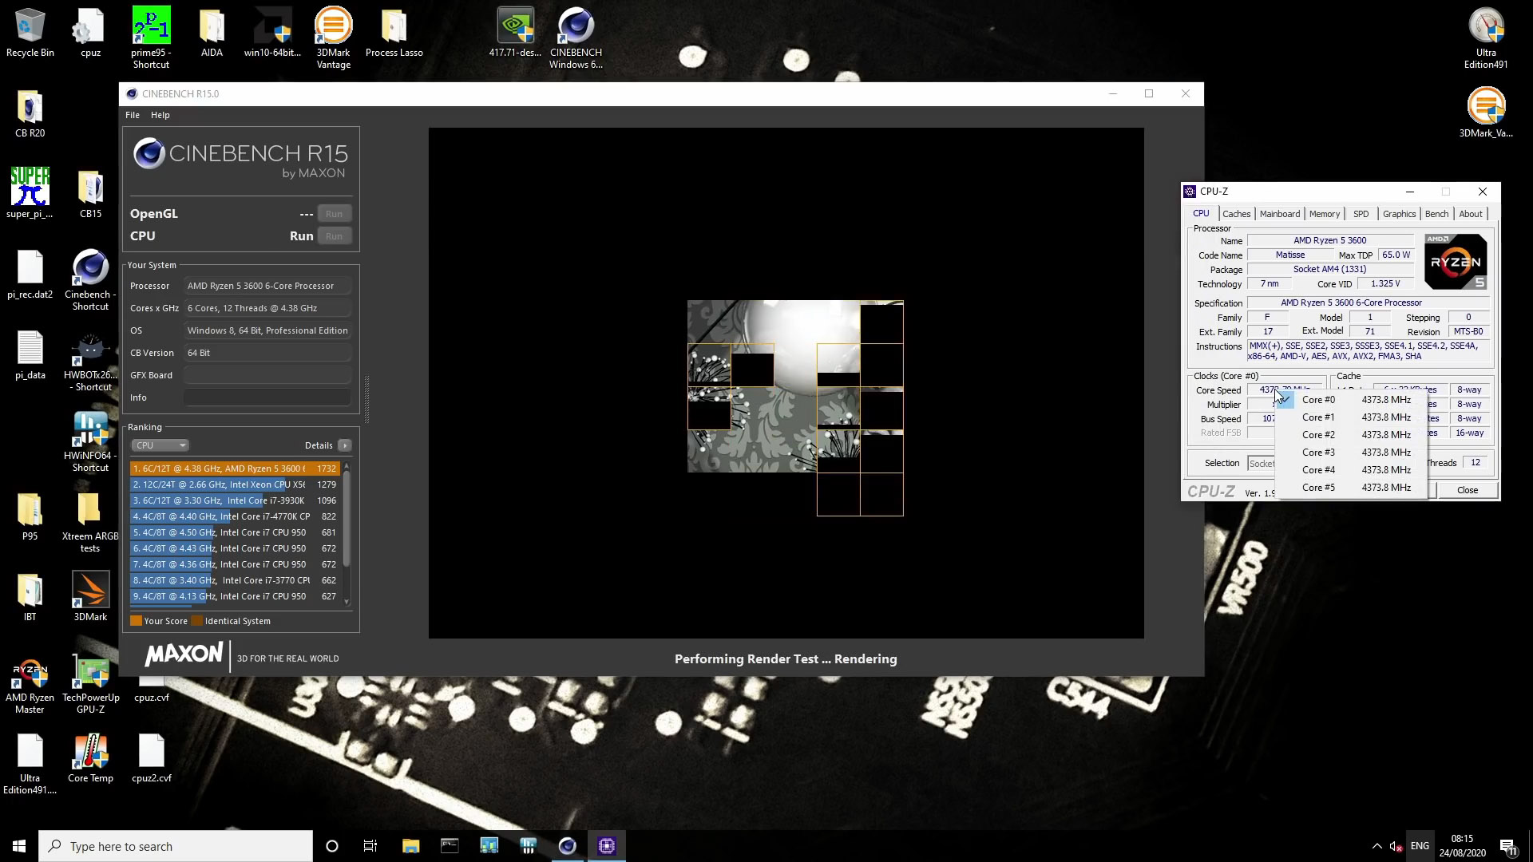
Task: Launch the prime95 shortcut icon
Action: (151, 38)
